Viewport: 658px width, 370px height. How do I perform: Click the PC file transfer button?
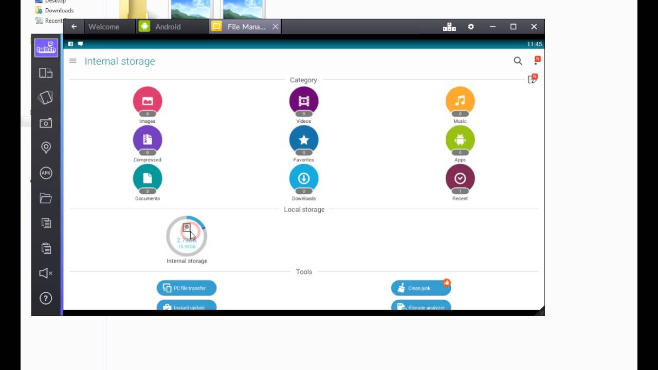click(187, 288)
